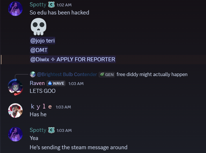Image resolution: width=206 pixels, height=153 pixels.
Task: Click the GEN server tag with leaf icon
Action: [107, 75]
